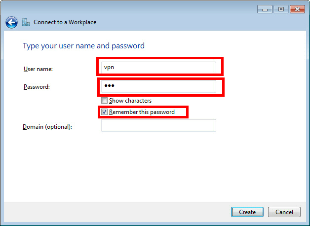Select the Domain (optional) text box
The height and width of the screenshot is (226, 310).
(158, 125)
